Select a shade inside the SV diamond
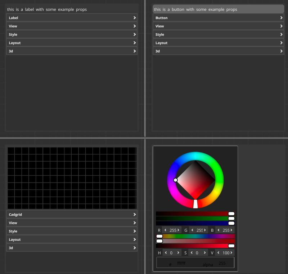288x274 pixels. pyautogui.click(x=195, y=180)
